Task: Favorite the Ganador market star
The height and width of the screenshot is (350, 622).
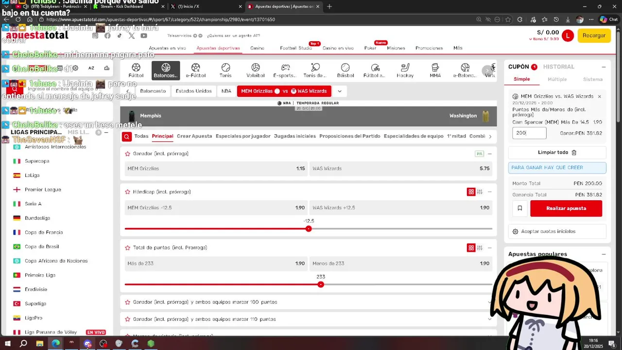Action: click(128, 154)
